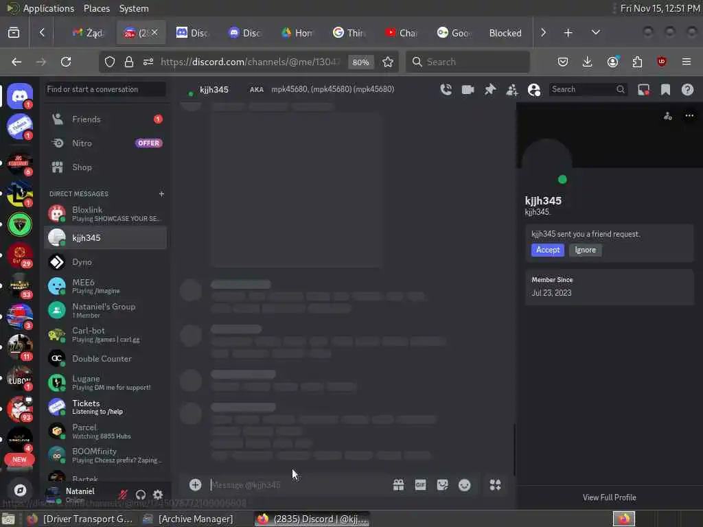Open the Double Counter conversation
The height and width of the screenshot is (527, 703).
point(105,358)
